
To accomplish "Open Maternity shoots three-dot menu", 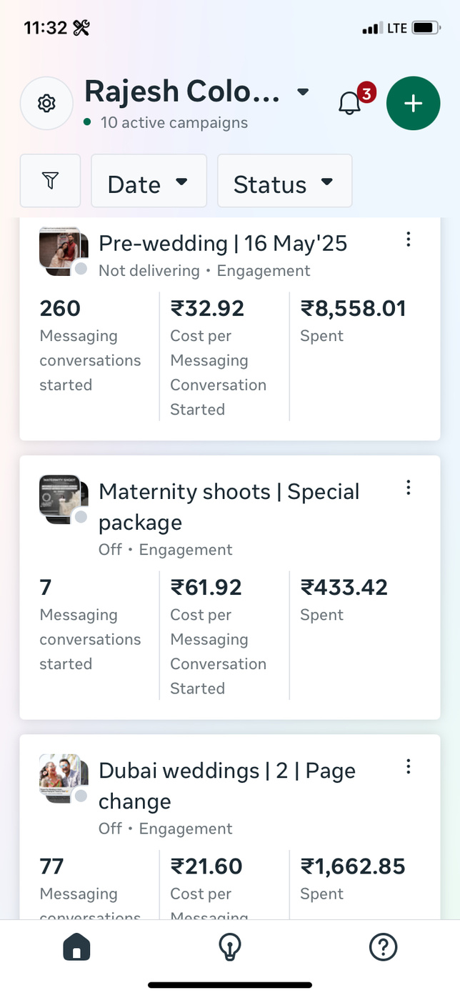I will (x=409, y=488).
